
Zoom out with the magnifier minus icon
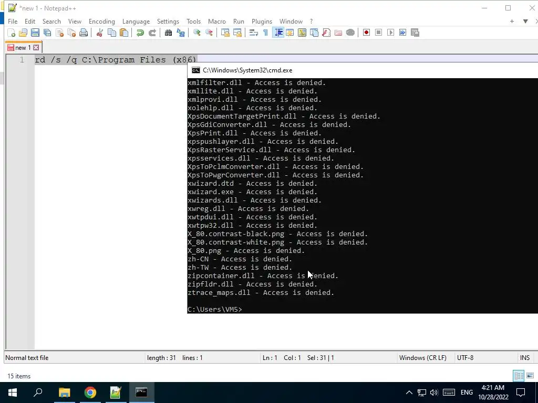(x=209, y=33)
